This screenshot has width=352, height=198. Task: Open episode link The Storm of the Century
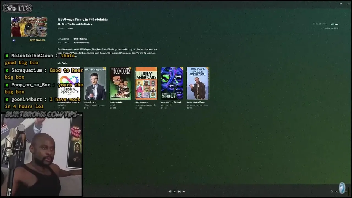pos(80,24)
